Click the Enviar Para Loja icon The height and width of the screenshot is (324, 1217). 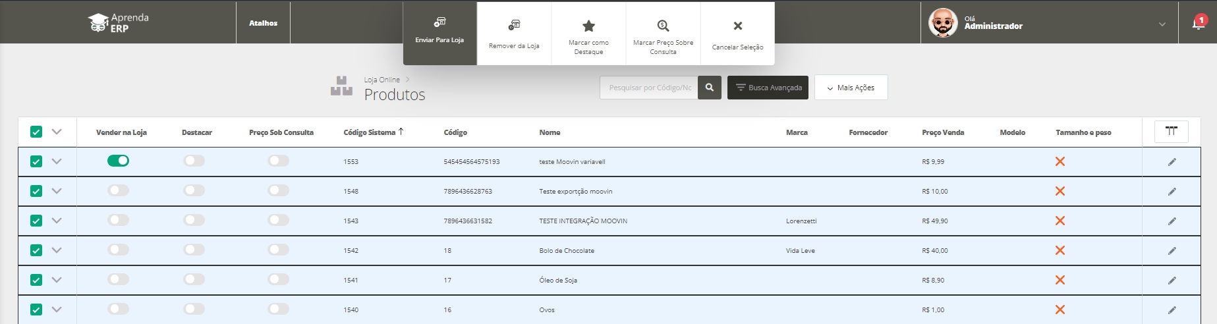click(439, 23)
